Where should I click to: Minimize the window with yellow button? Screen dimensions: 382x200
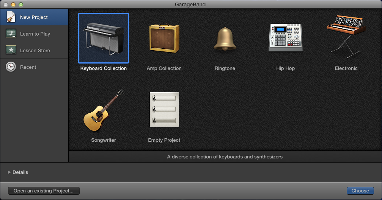(x=13, y=5)
